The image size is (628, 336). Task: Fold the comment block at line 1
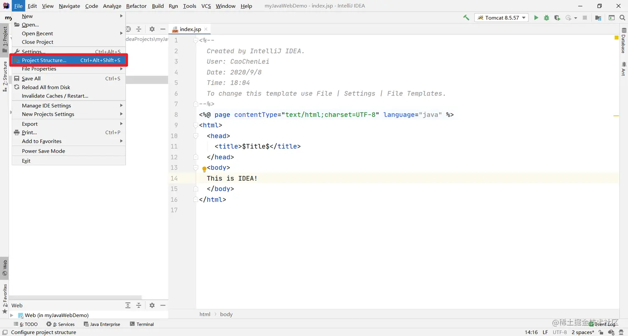[x=196, y=40]
